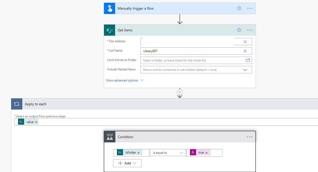Screen dimensions: 318x172
Task: Clear the Site Address value
Action: 245,42
